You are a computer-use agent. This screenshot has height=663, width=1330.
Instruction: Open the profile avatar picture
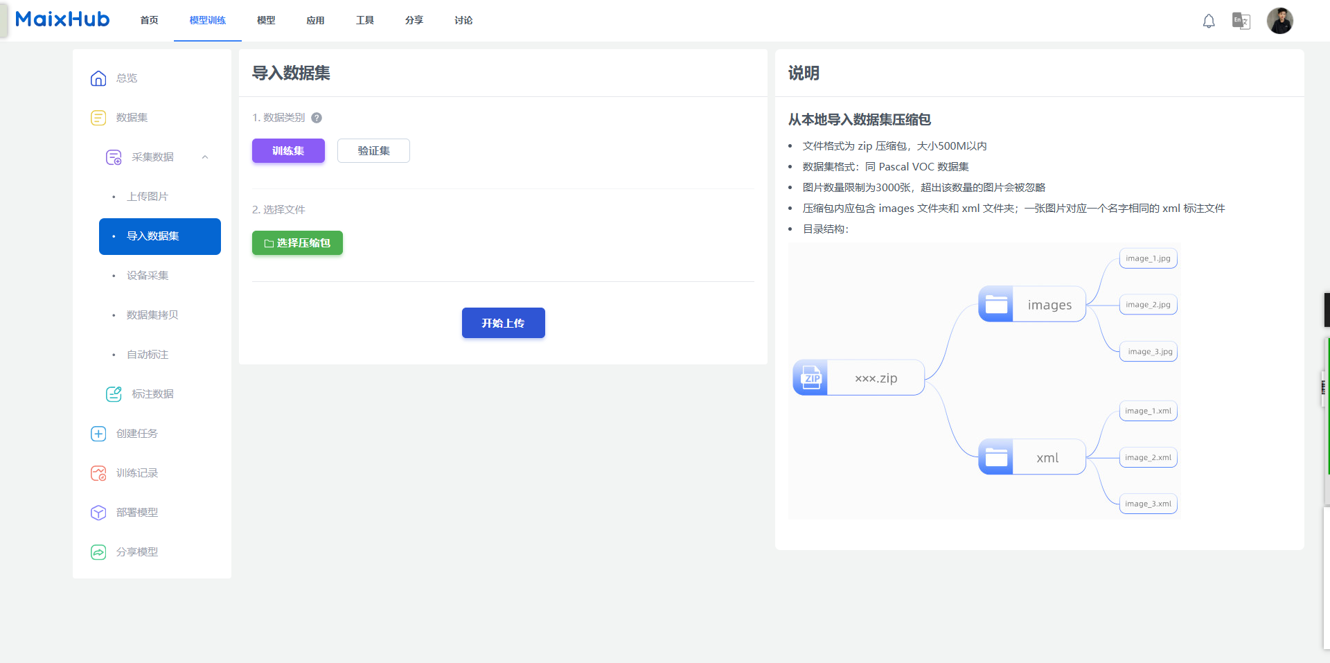click(1281, 20)
